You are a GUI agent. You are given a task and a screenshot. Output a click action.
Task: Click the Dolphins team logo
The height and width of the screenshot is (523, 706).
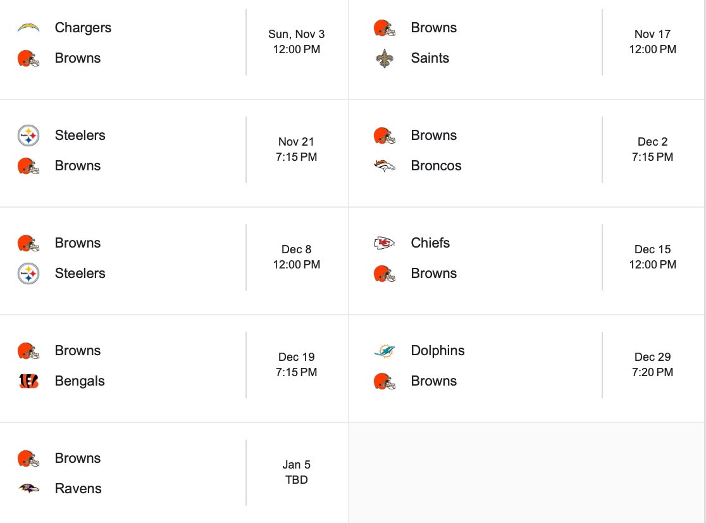click(x=385, y=351)
